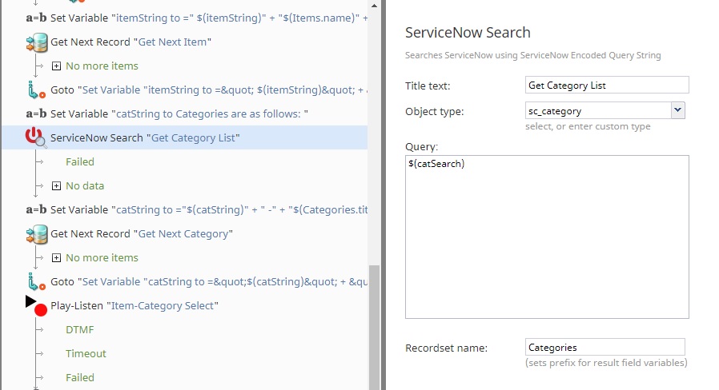
Task: Expand the No data branch
Action: click(56, 186)
